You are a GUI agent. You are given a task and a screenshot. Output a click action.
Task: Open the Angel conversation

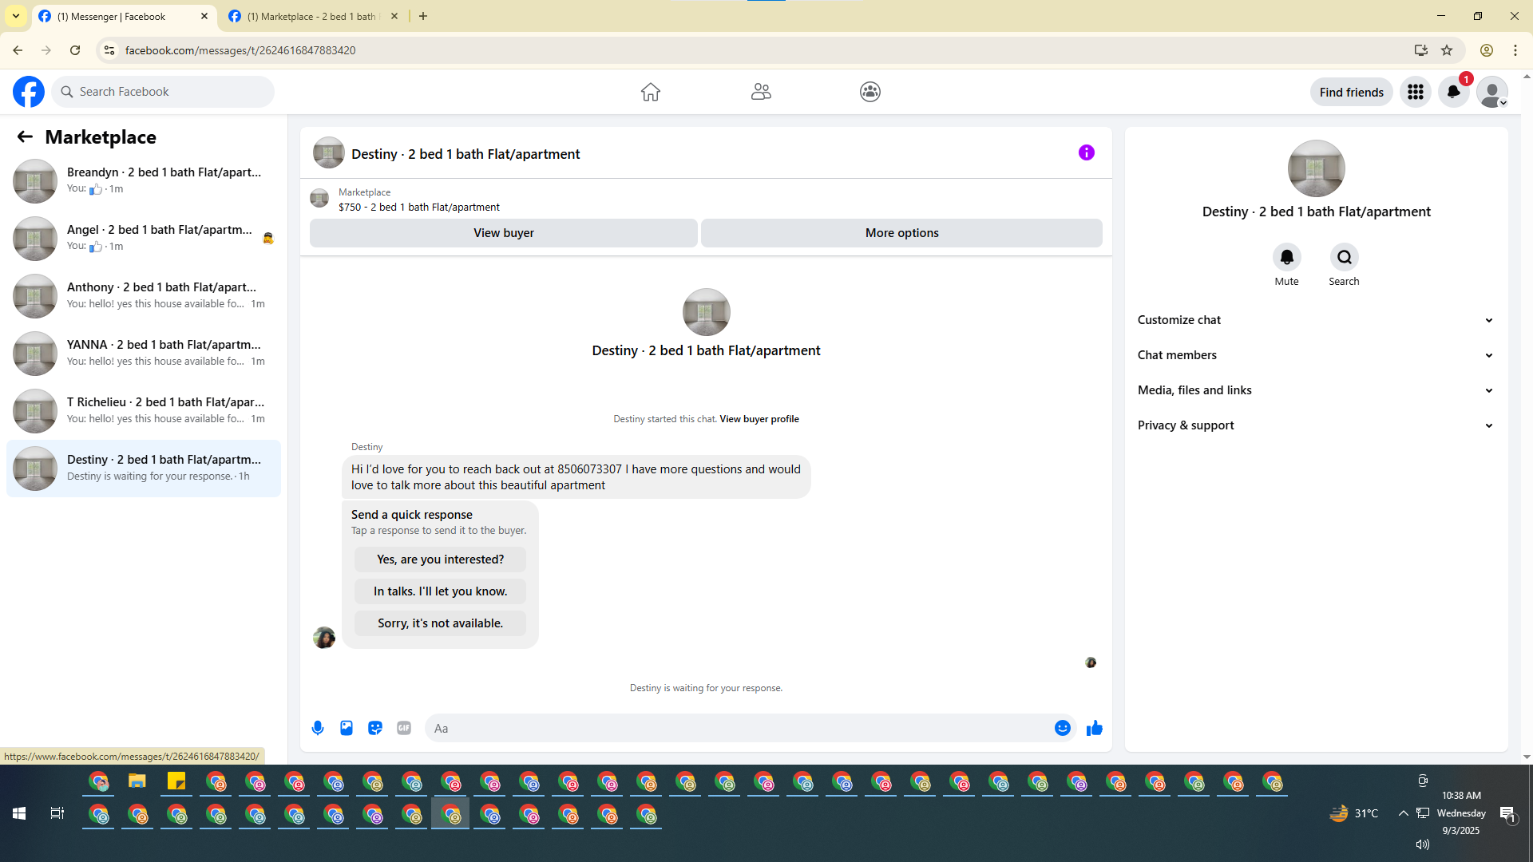144,239
